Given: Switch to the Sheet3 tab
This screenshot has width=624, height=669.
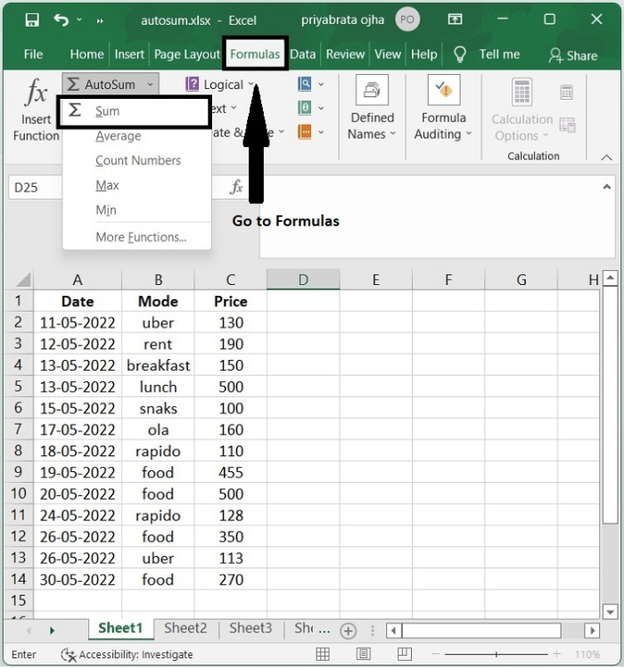Looking at the screenshot, I should pos(250,628).
